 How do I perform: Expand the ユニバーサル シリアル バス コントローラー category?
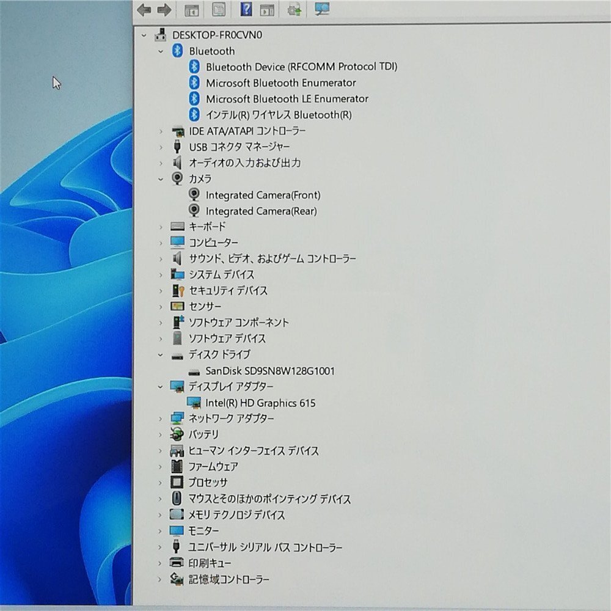(159, 547)
